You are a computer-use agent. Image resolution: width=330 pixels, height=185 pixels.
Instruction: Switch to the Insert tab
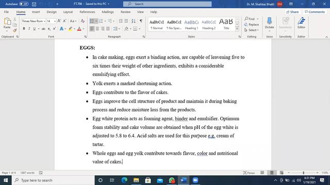tap(36, 12)
